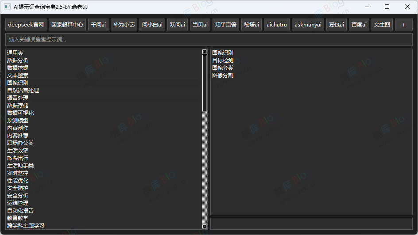Launch 国家超算中心 site button
The height and width of the screenshot is (235, 418).
click(x=67, y=25)
